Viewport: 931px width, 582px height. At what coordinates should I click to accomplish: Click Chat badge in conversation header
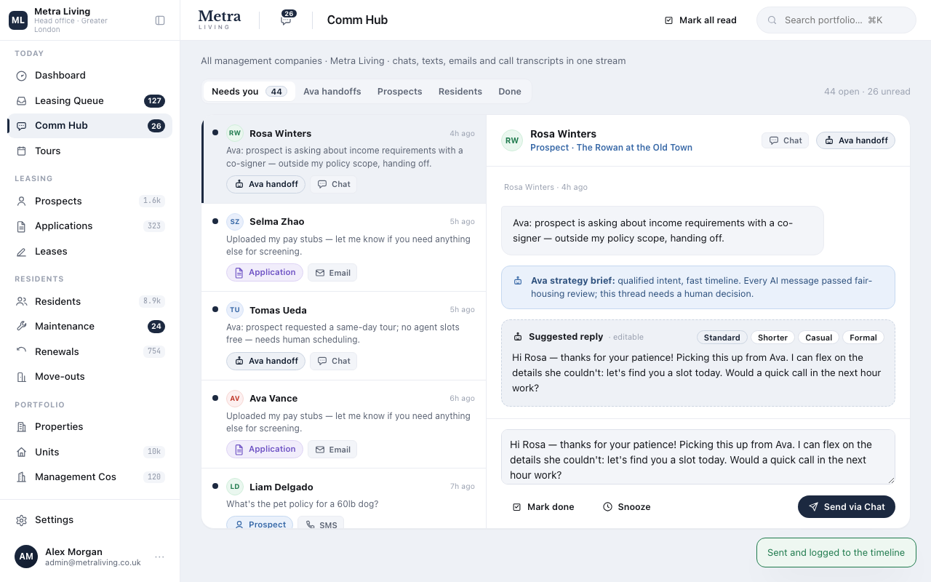click(786, 140)
